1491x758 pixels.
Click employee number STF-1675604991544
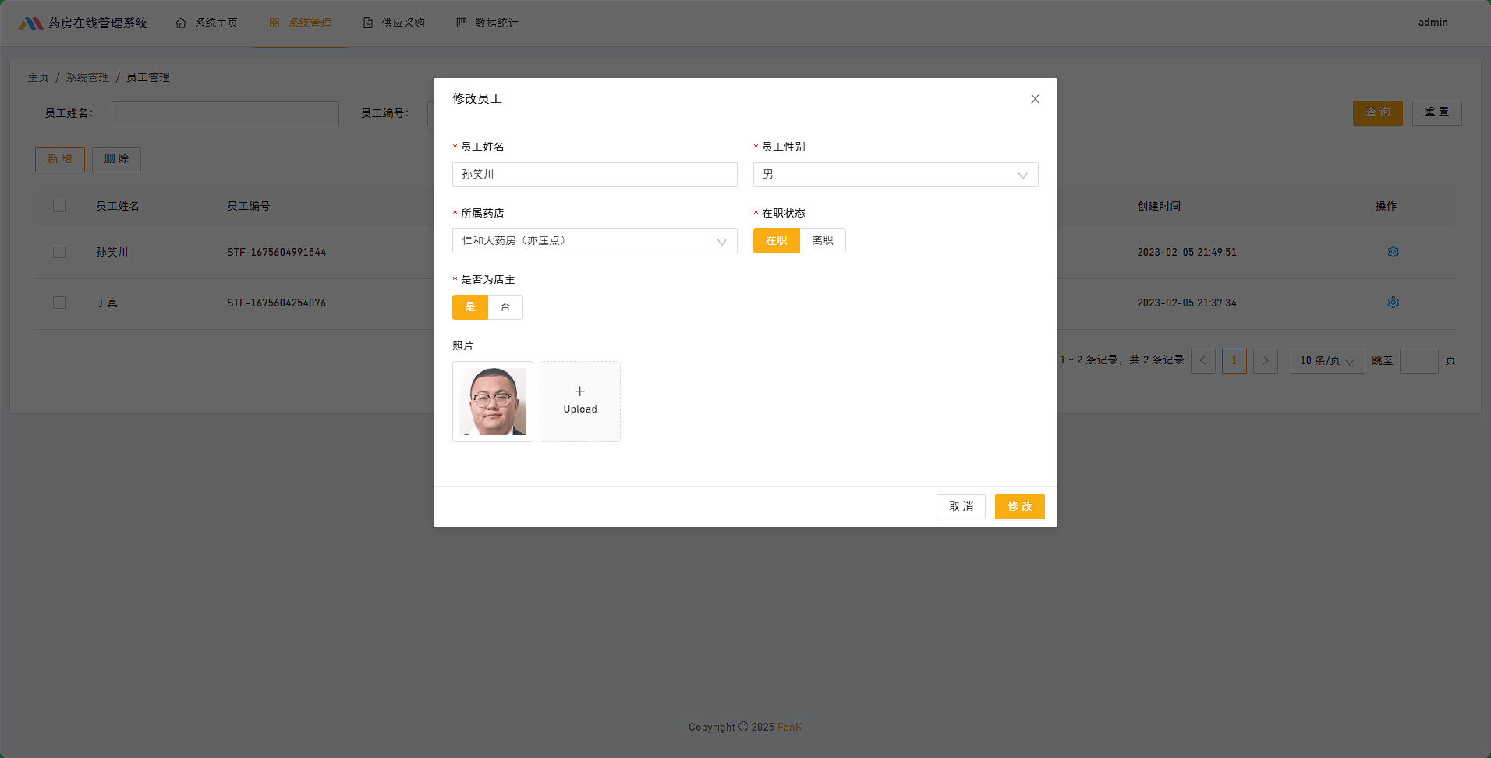click(277, 252)
